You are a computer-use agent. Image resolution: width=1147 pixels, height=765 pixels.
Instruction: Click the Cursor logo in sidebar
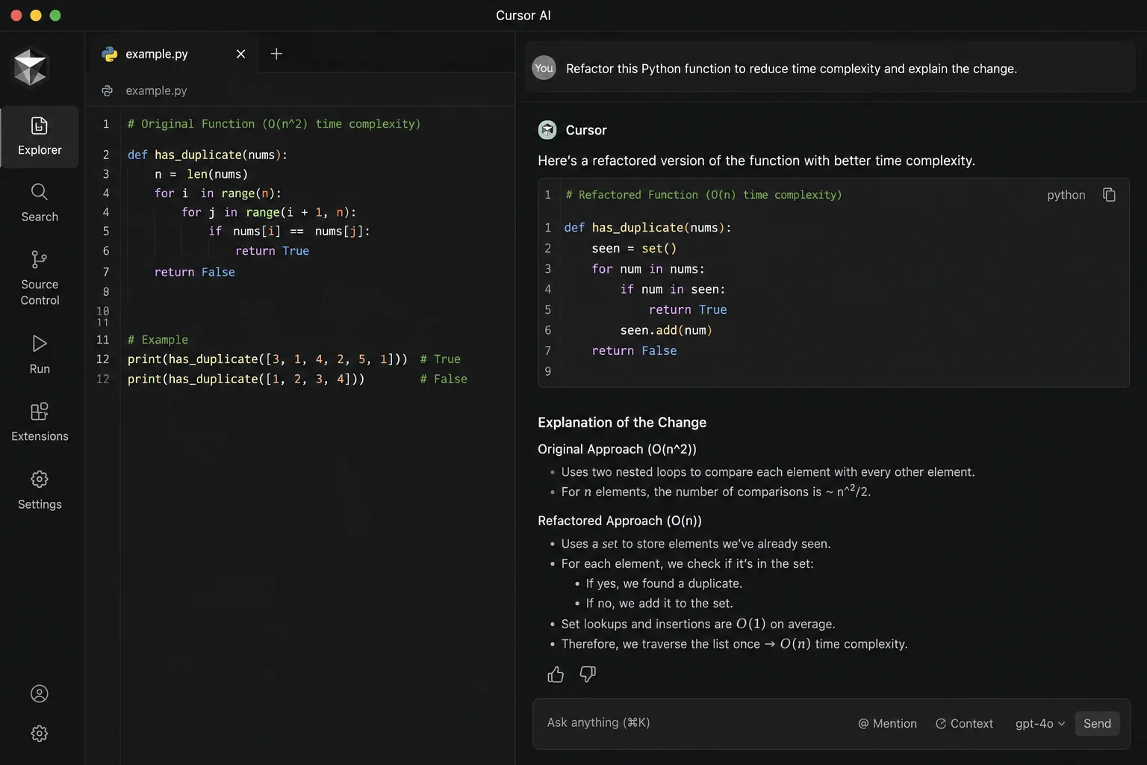[x=31, y=67]
